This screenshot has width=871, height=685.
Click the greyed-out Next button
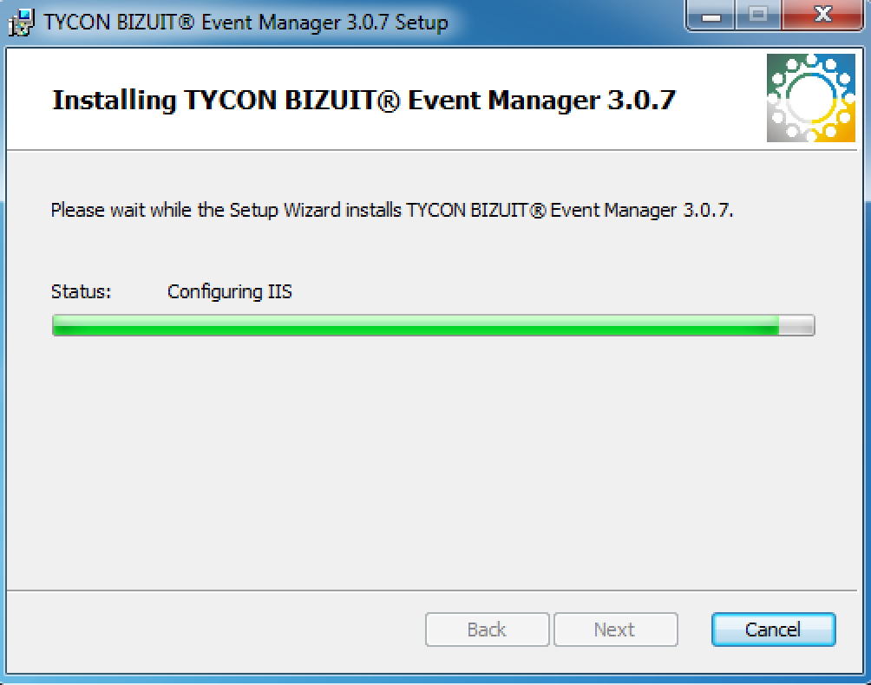pyautogui.click(x=615, y=630)
